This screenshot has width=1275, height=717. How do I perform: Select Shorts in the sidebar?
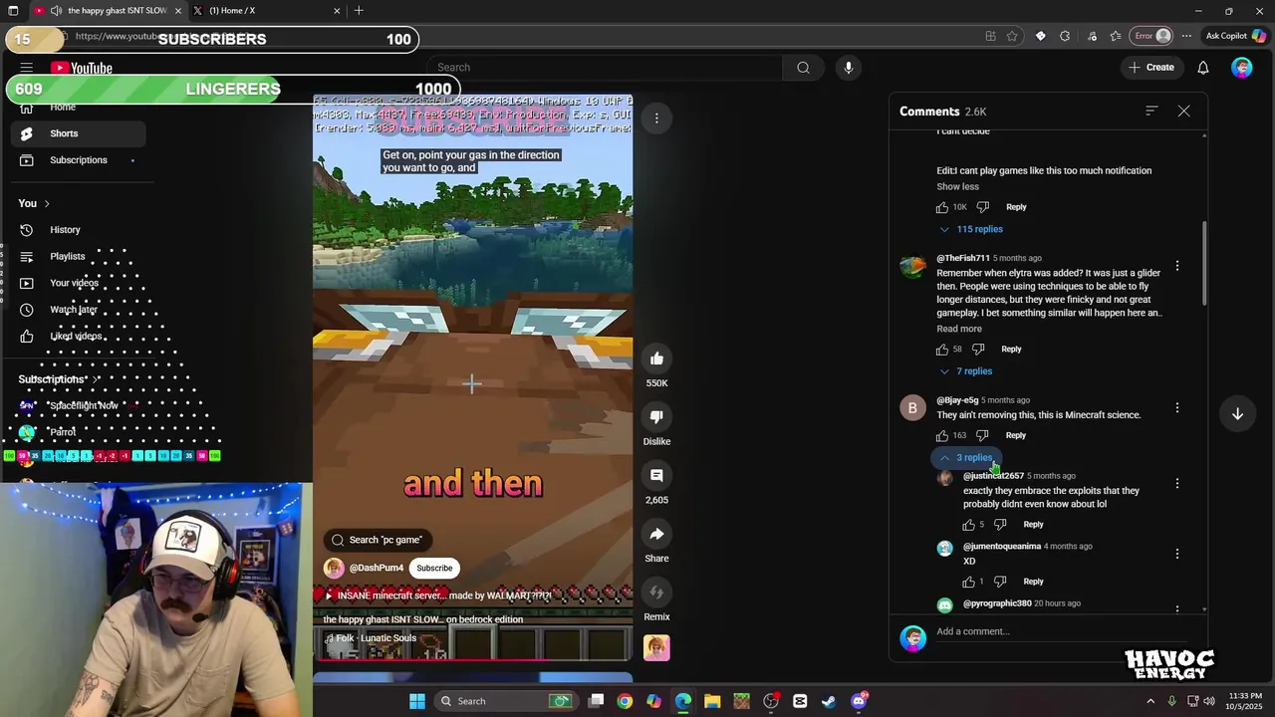tap(76, 133)
